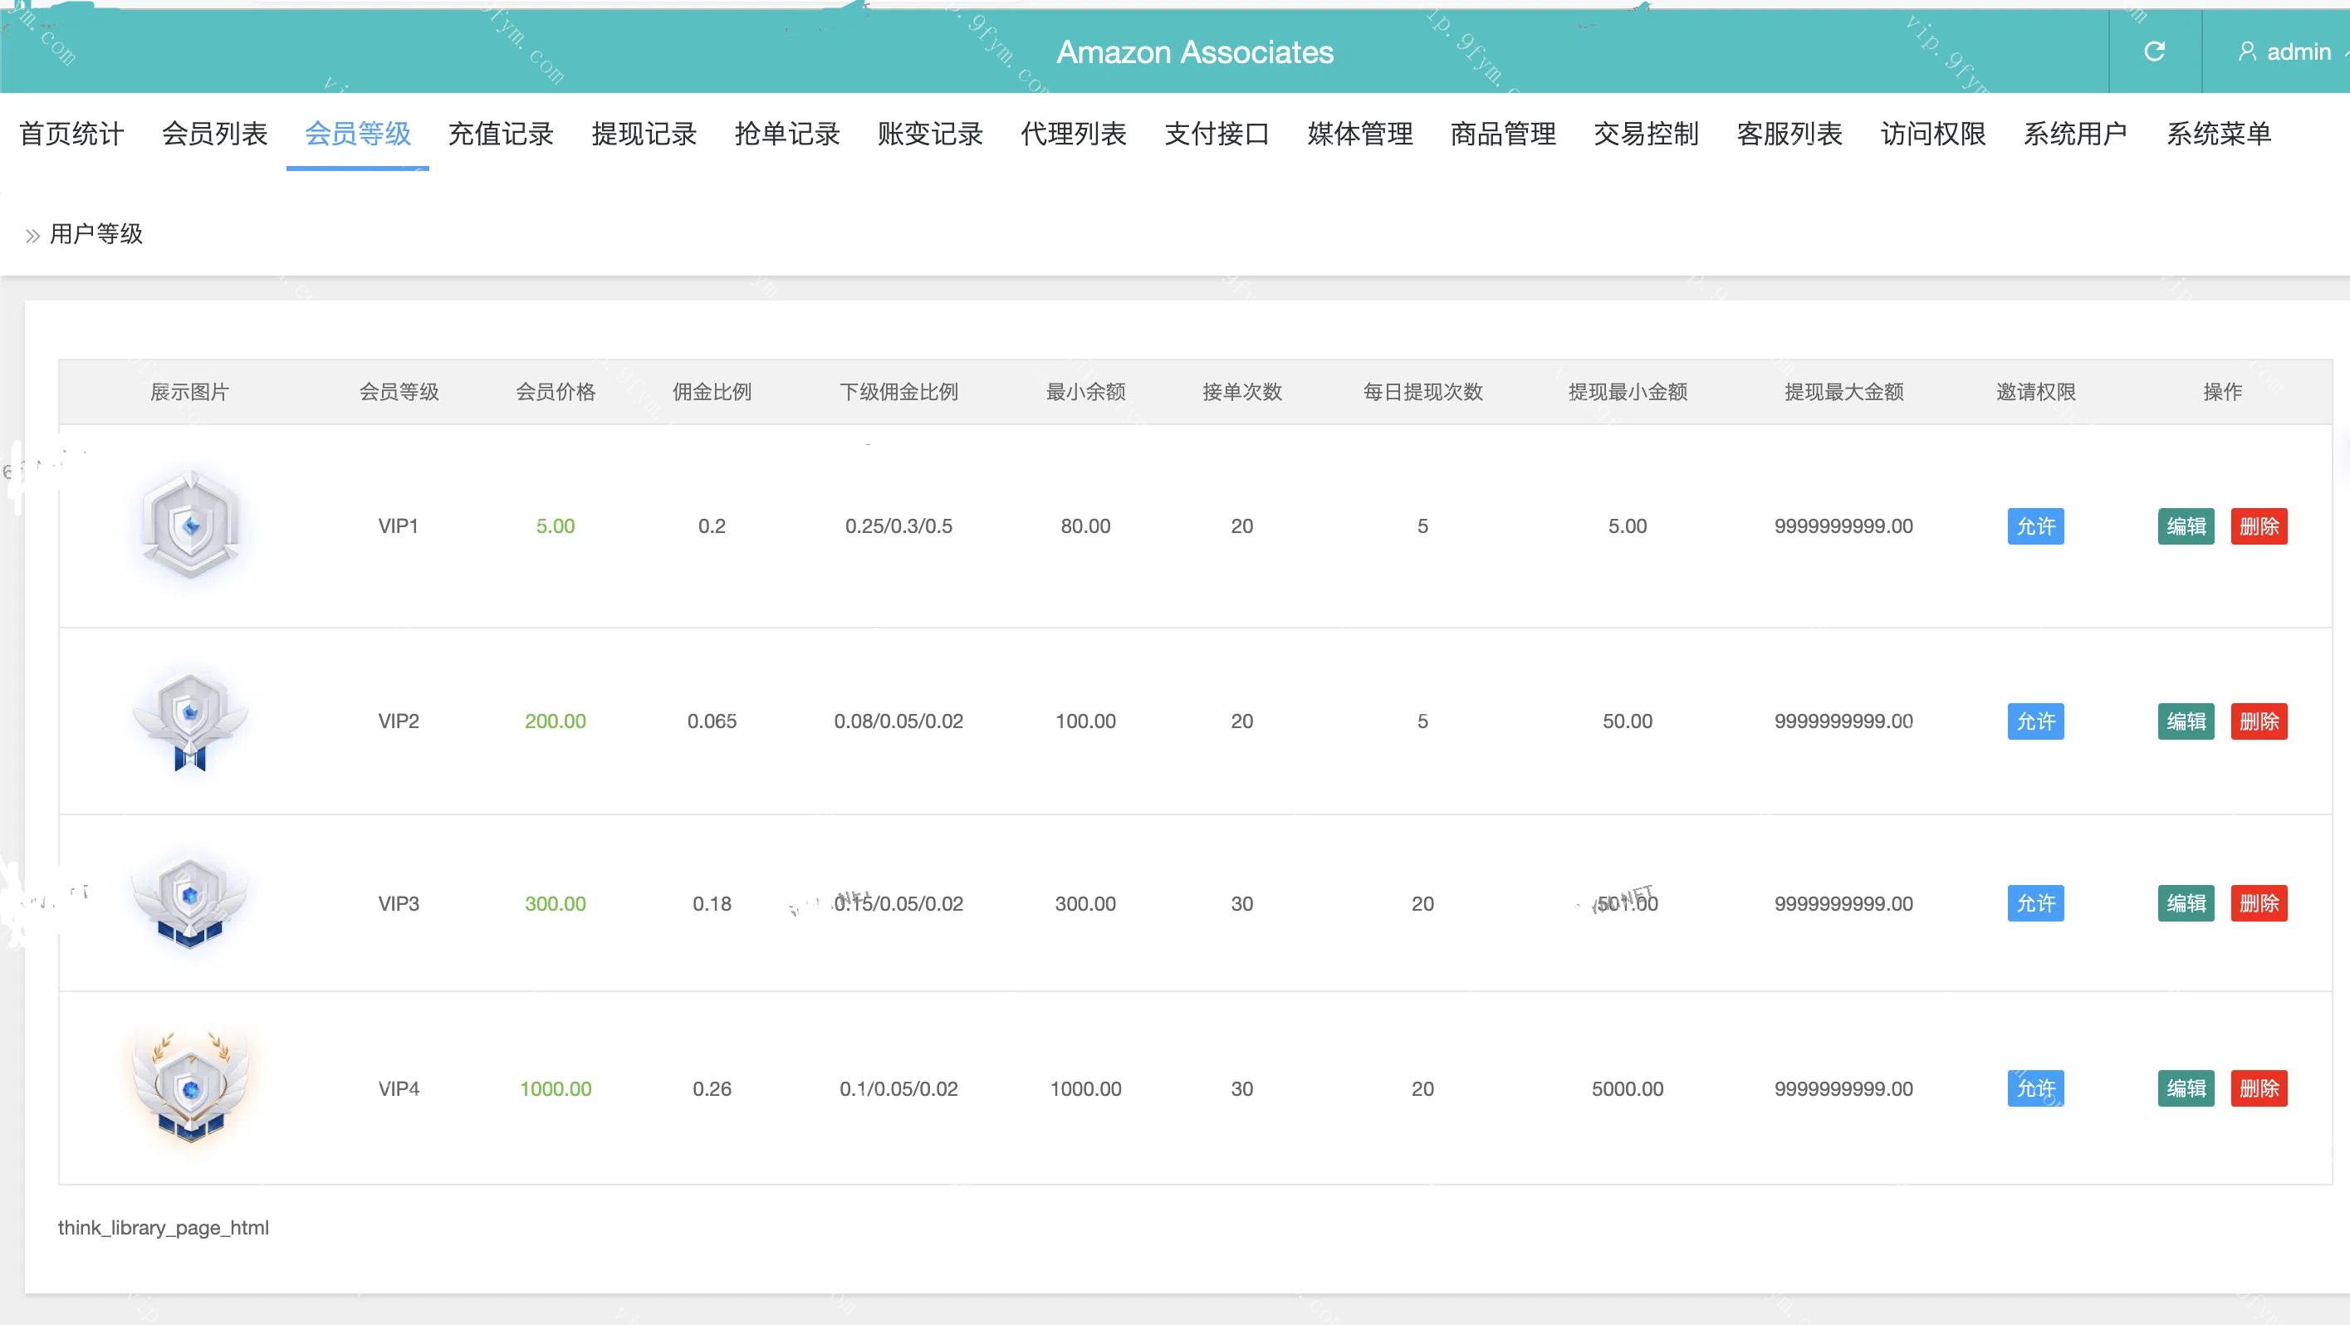Open the 商品管理 menu tab
This screenshot has height=1325, width=2350.
coord(1502,134)
